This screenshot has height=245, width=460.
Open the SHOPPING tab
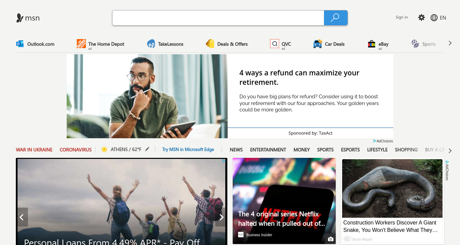[406, 150]
